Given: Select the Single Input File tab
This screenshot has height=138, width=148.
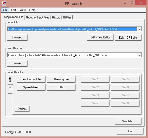Looking at the screenshot, I should pos(14,17).
